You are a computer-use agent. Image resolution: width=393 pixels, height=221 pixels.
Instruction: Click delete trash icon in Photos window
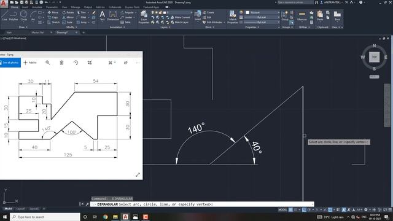tap(61, 63)
